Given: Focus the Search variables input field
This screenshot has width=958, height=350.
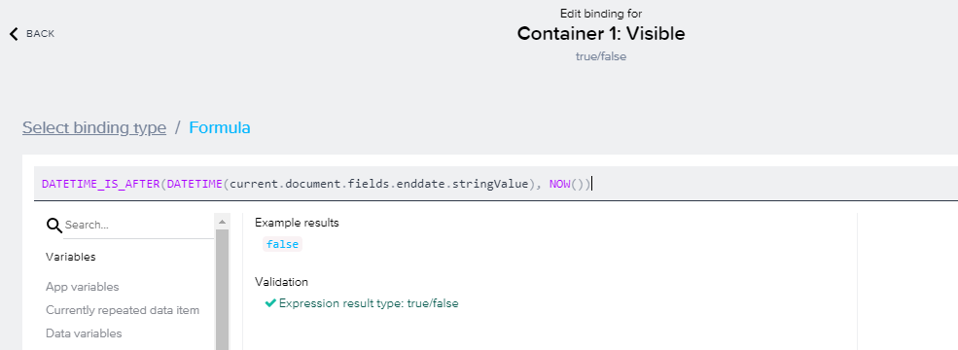Looking at the screenshot, I should click(x=138, y=225).
